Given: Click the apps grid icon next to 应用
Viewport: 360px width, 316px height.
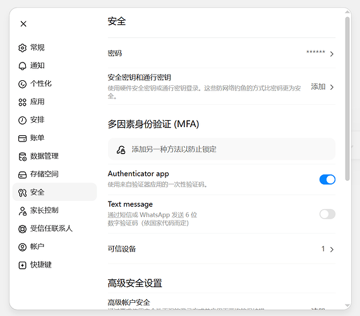Looking at the screenshot, I should [22, 102].
